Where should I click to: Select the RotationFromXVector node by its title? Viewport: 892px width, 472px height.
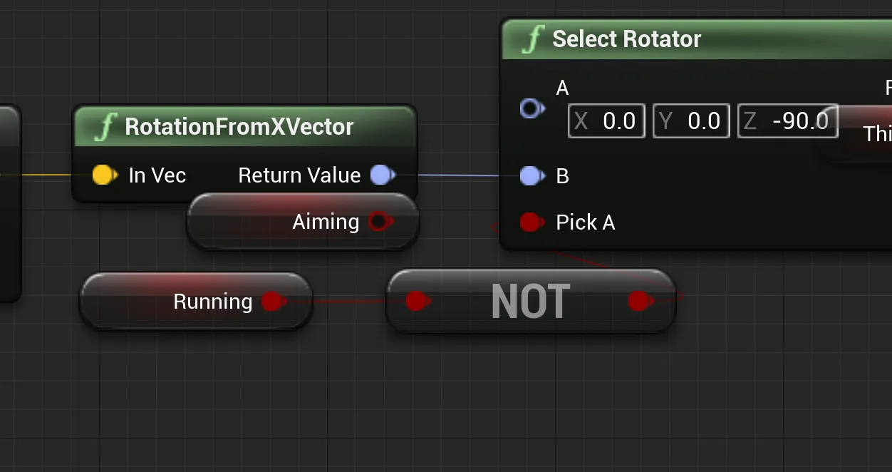[x=239, y=127]
